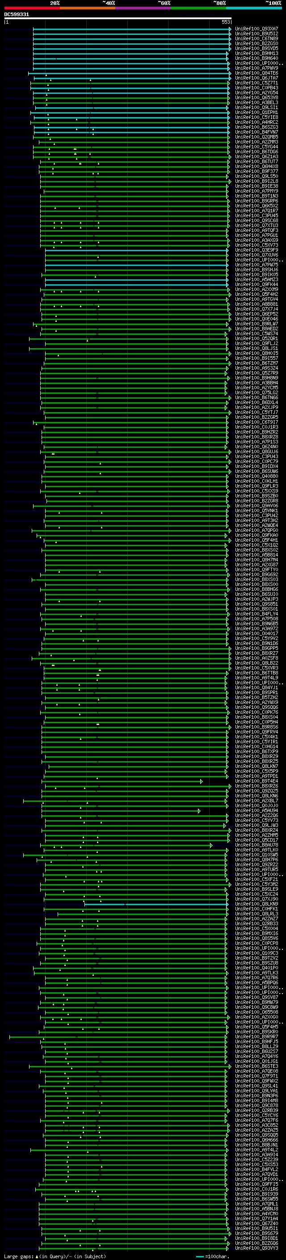Select hit label UniRef100_Q9FFI5
Screen dimensions: 286x1260
pyautogui.click(x=257, y=1184)
